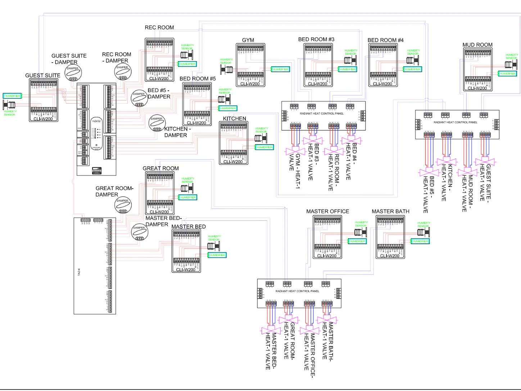Click the Great Room Heat-1 valve symbol
Image resolution: width=521 pixels, height=391 pixels.
pos(288,319)
